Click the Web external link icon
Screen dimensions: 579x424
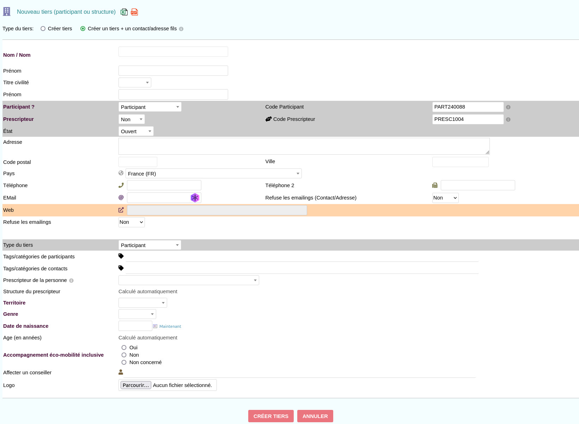tap(121, 210)
